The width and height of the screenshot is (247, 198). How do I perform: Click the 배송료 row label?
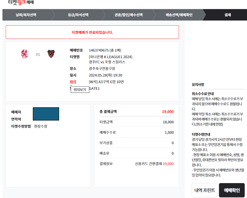click(x=104, y=153)
